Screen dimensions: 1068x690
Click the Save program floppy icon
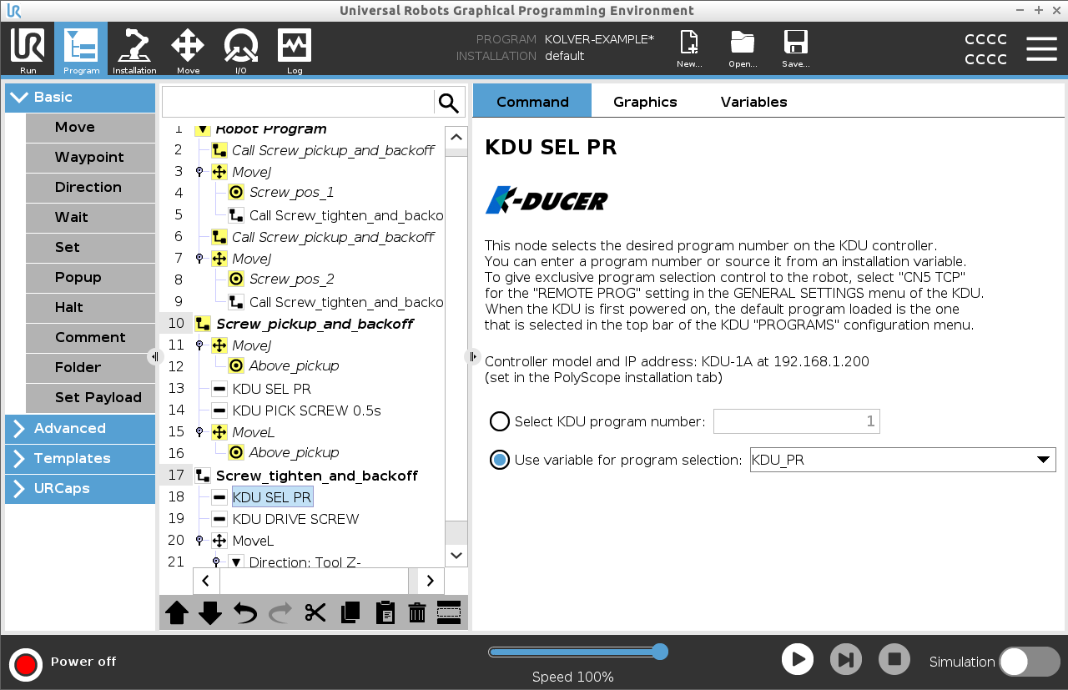(795, 50)
